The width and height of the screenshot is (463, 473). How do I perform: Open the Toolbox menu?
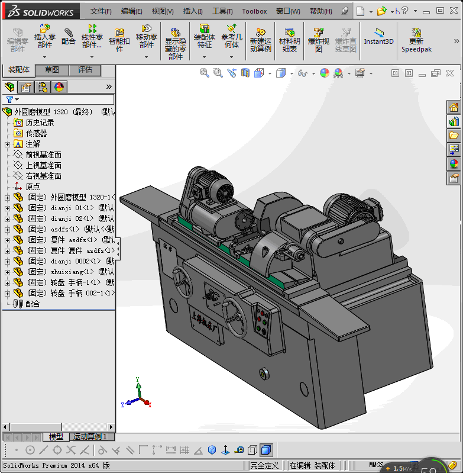point(254,11)
